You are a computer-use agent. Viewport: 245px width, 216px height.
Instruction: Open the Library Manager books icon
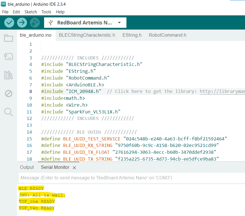click(x=9, y=75)
